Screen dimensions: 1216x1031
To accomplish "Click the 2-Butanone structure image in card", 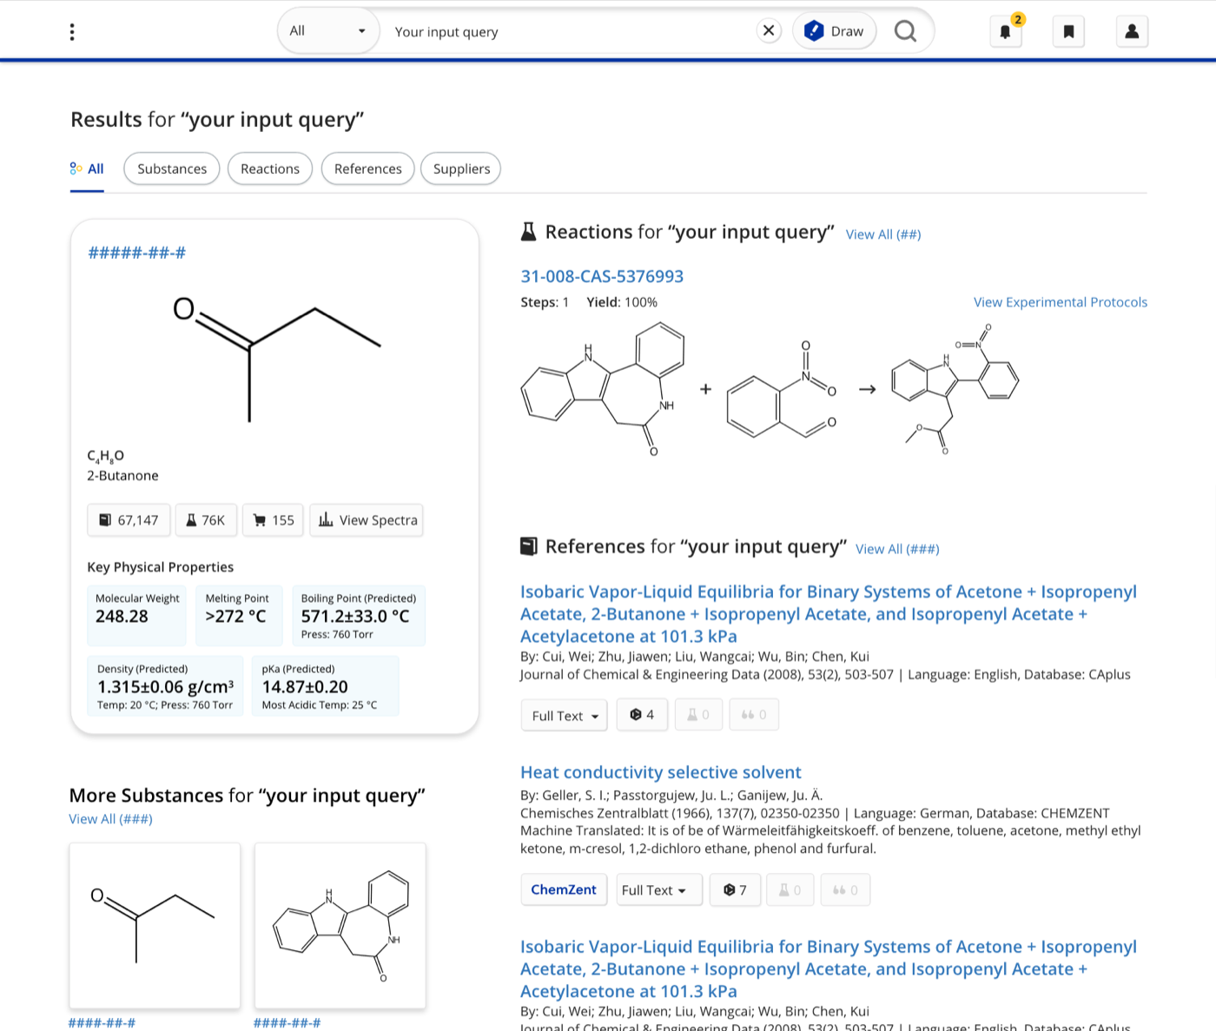I will click(276, 358).
